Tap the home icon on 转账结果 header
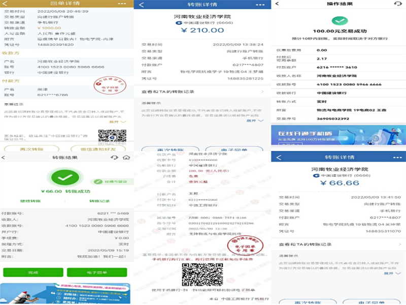 (126, 158)
